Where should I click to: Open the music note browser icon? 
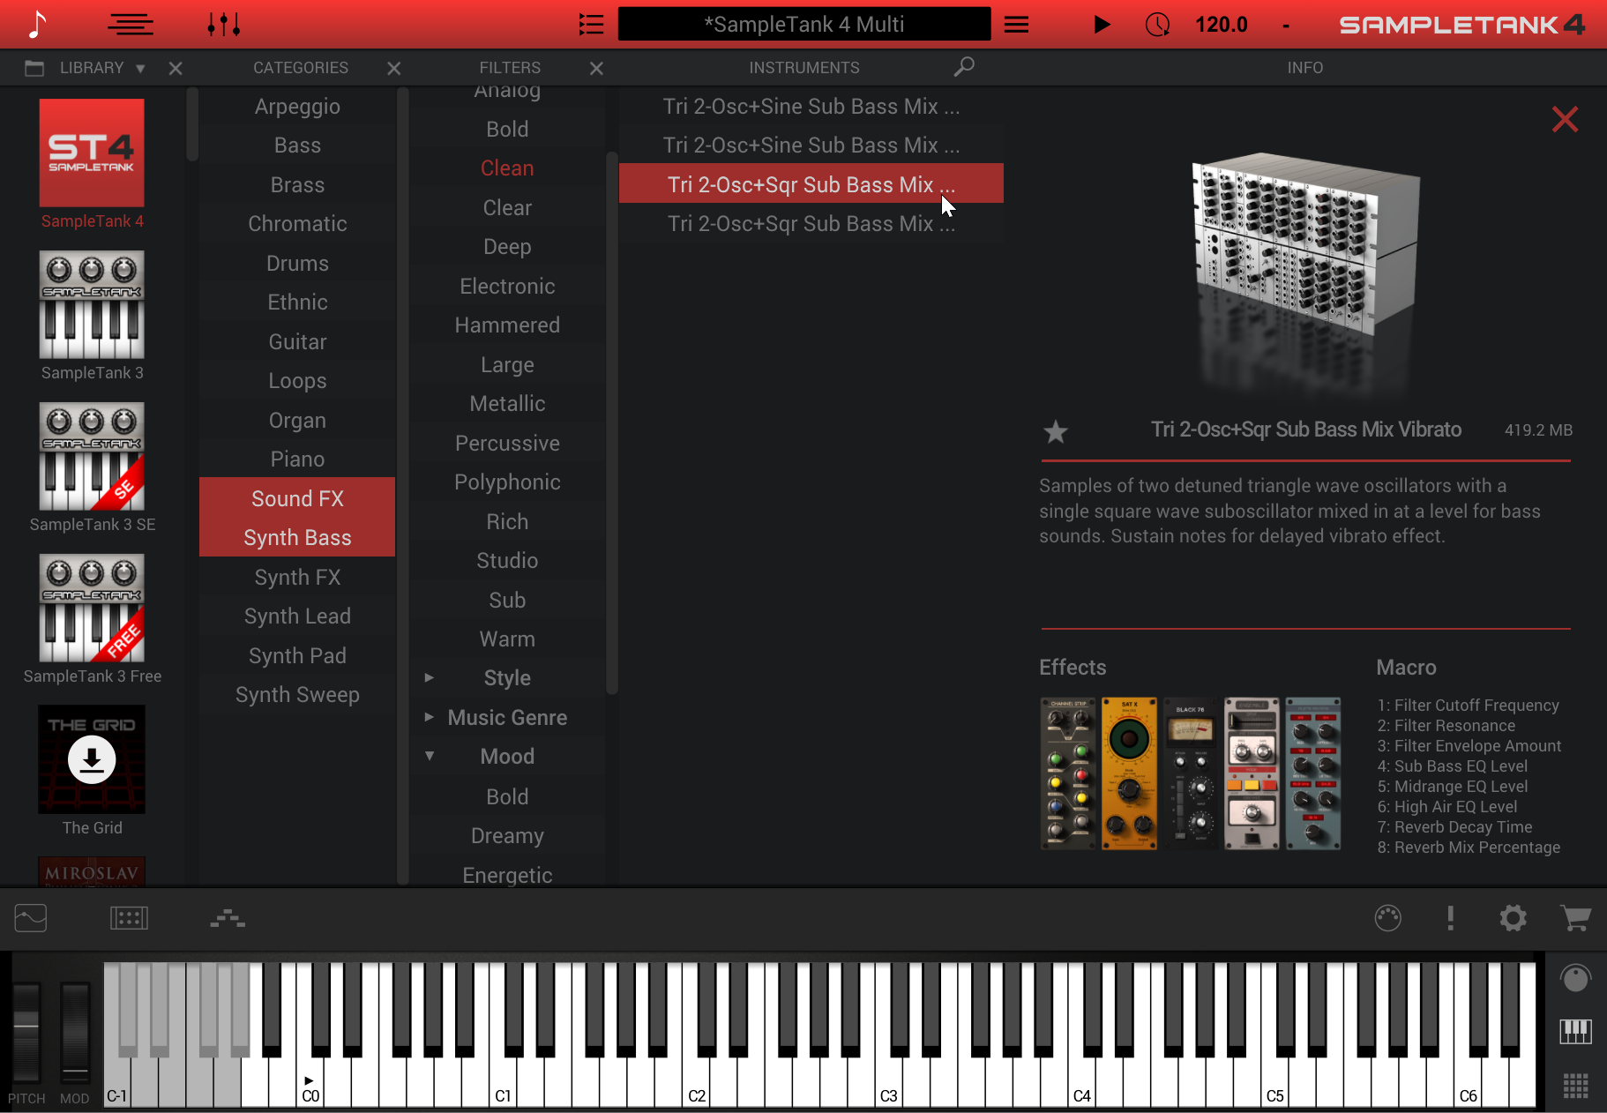tap(36, 25)
